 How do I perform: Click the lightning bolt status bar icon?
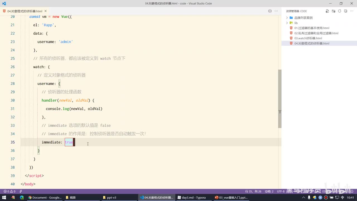pyautogui.click(x=21, y=191)
